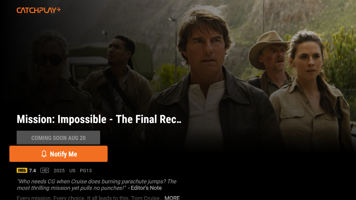Click the COMING SOON AUG 20 button
The width and height of the screenshot is (356, 200).
[x=58, y=138]
